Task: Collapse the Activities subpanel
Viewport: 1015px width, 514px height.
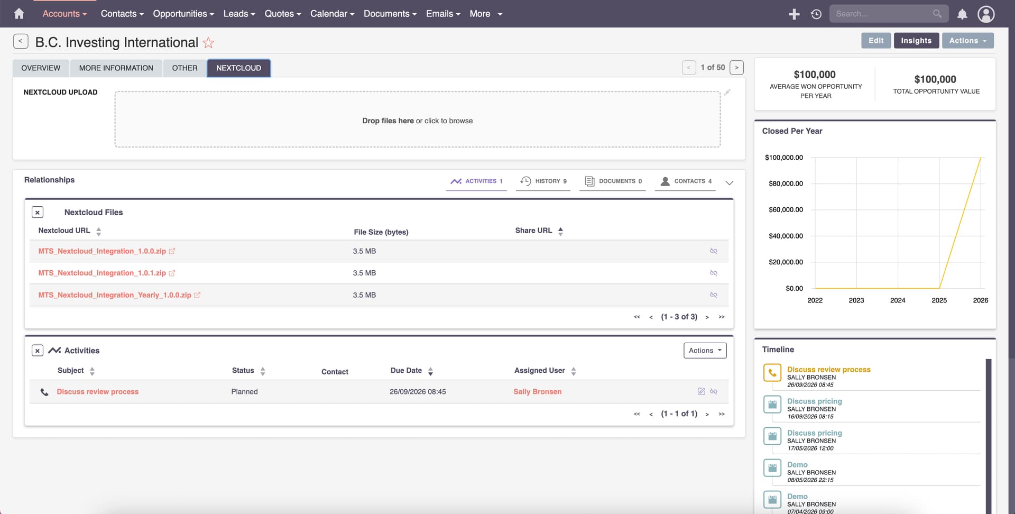Action: pyautogui.click(x=38, y=351)
